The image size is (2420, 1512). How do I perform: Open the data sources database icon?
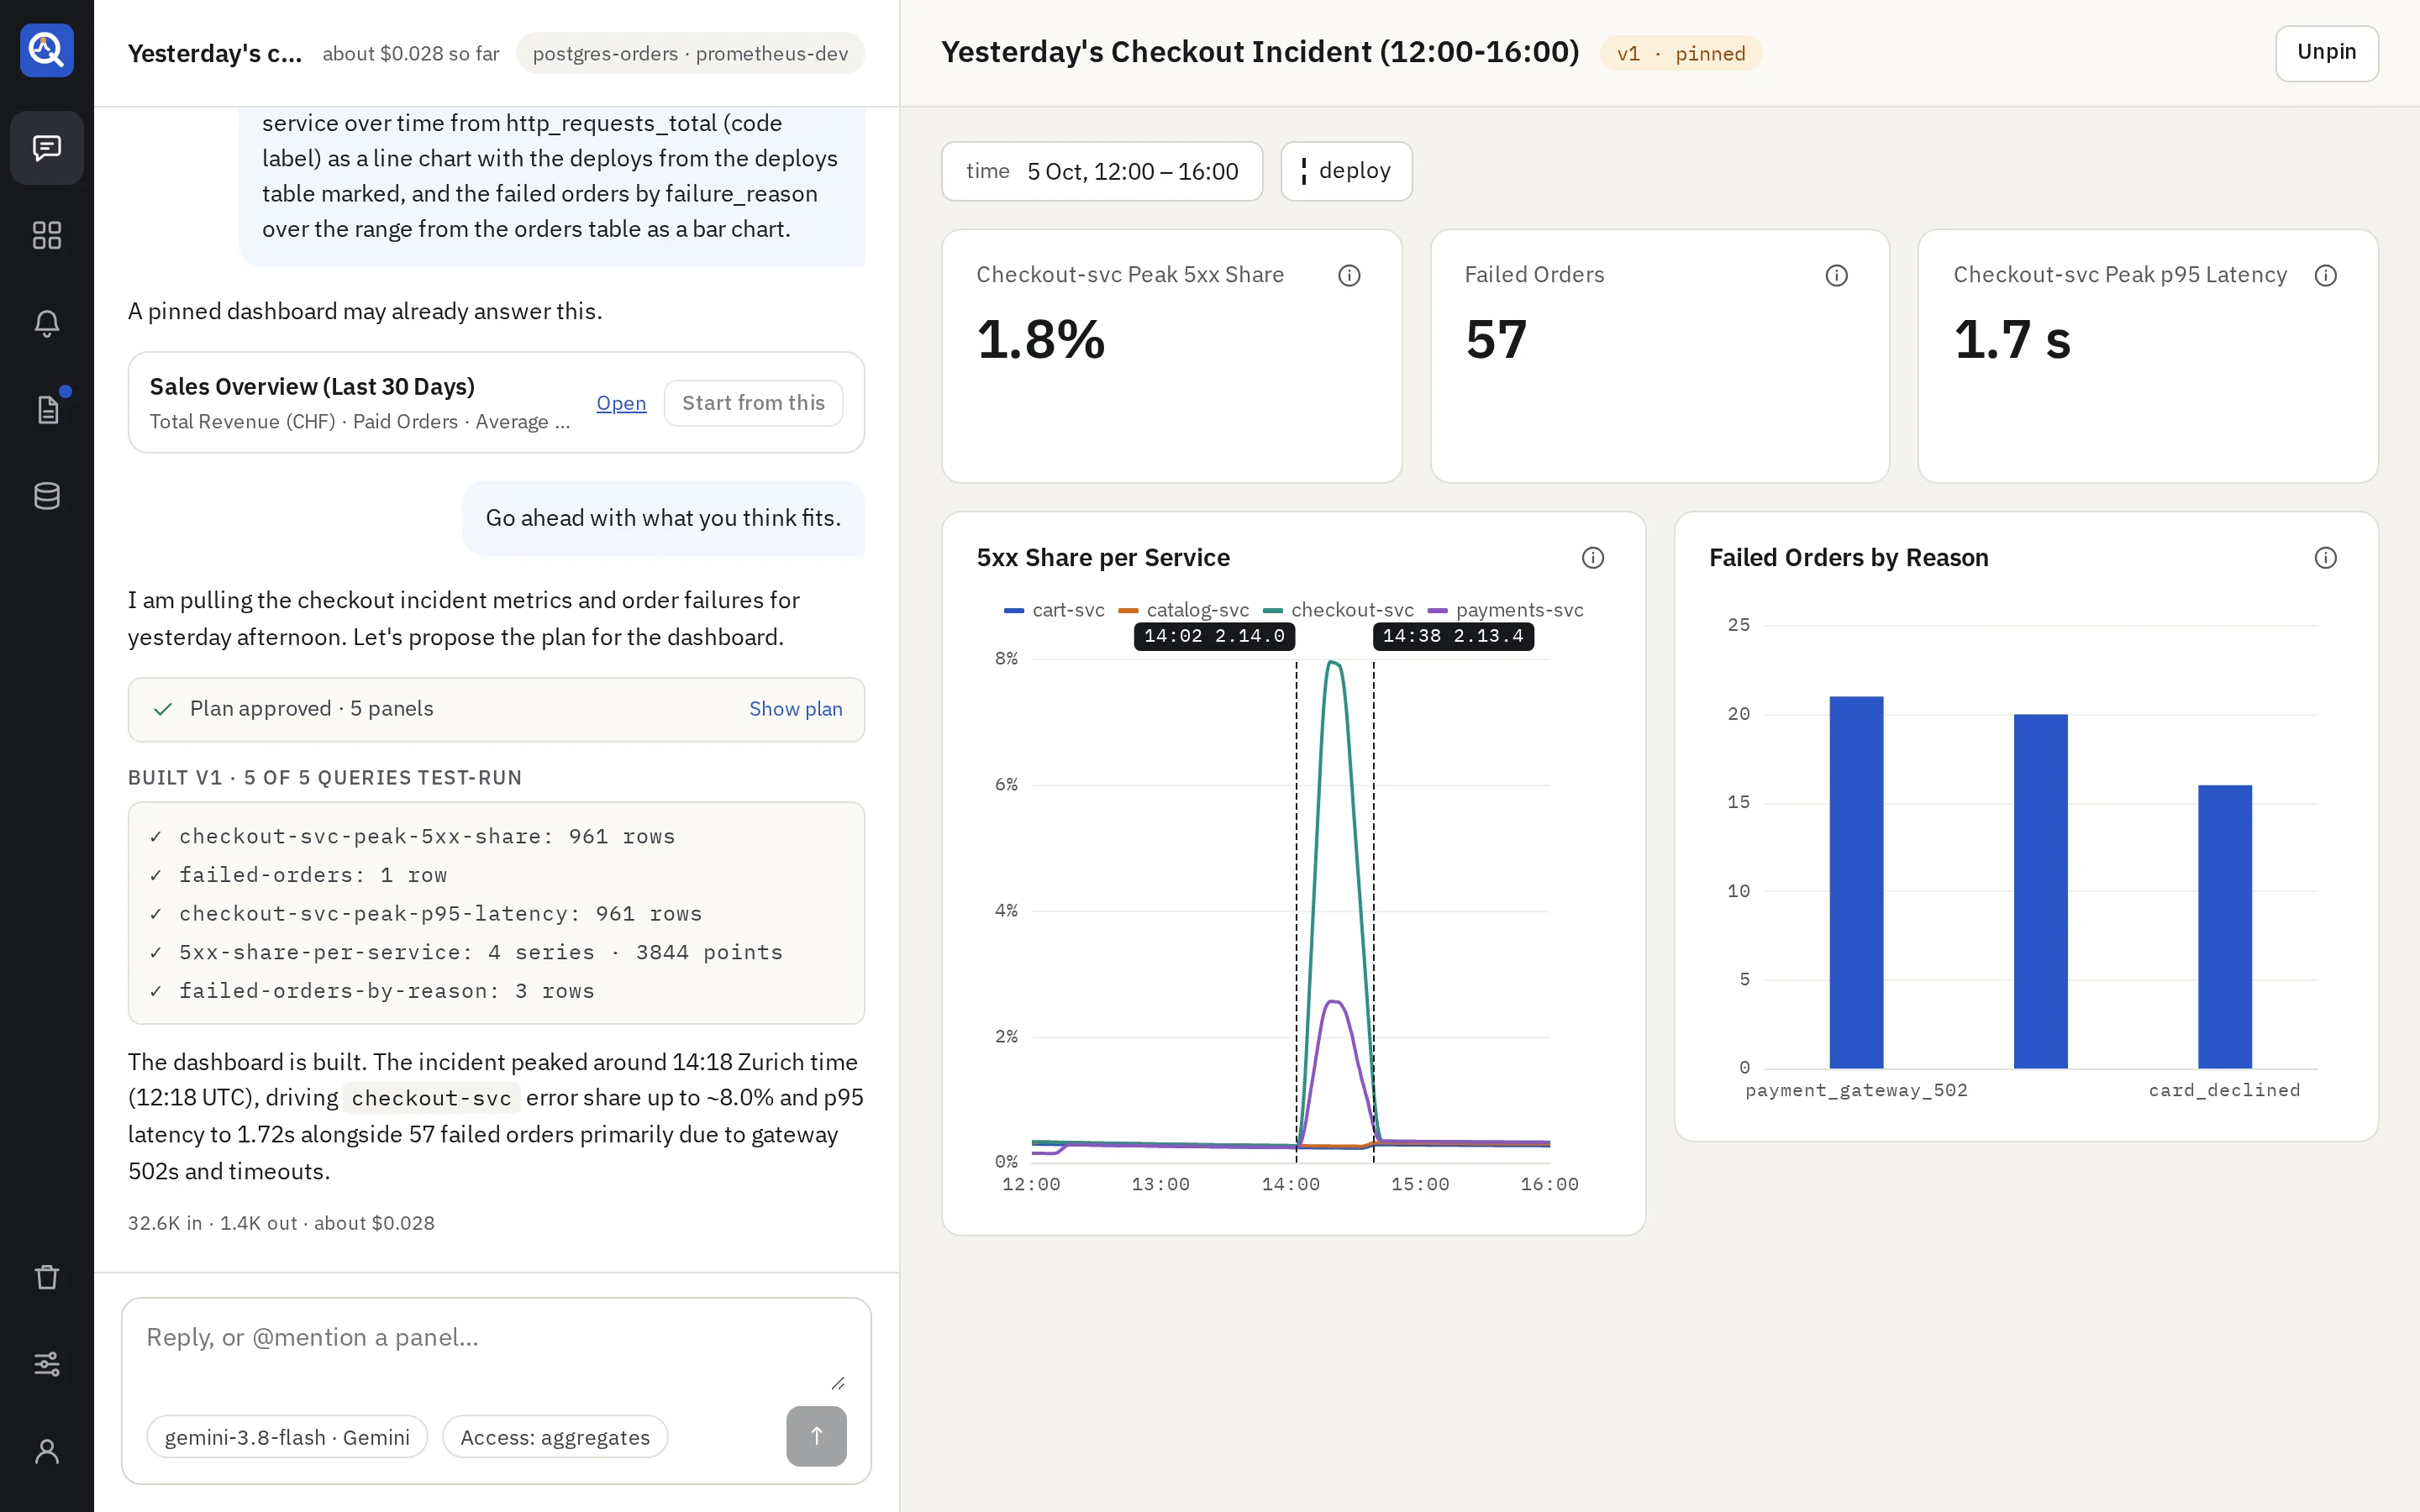47,496
